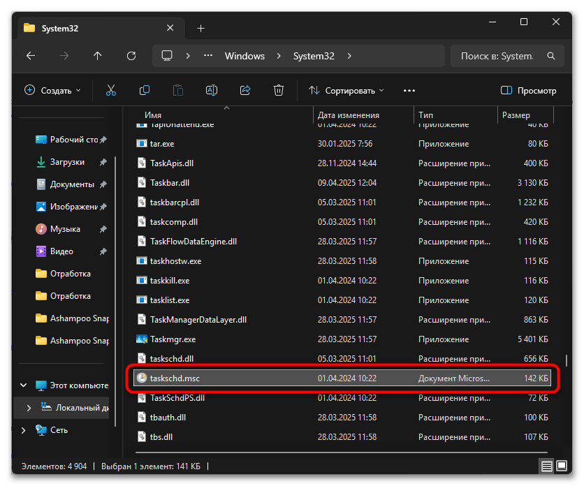Expand the Сеть tree node
Screen dimensions: 584x486
tap(23, 430)
